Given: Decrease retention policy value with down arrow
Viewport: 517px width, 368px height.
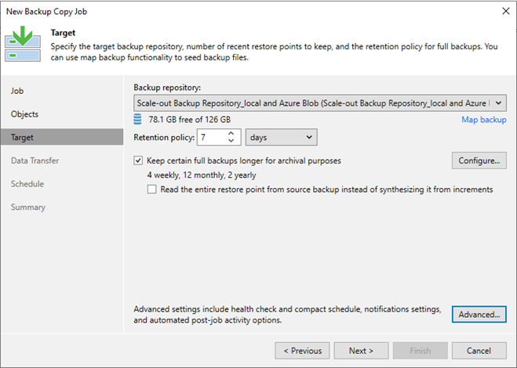Looking at the screenshot, I should tap(231, 141).
